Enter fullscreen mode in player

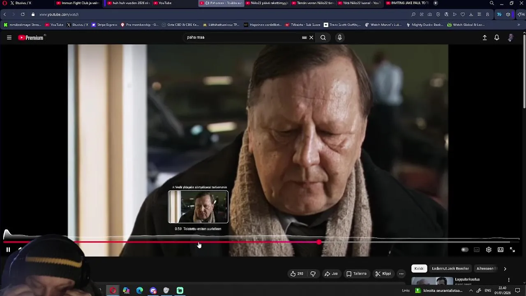(x=512, y=250)
